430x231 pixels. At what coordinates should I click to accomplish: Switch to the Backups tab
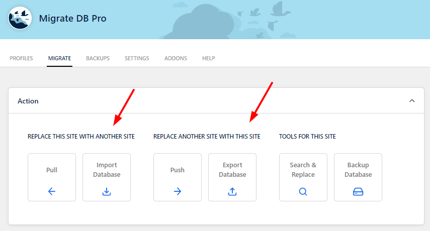pos(98,58)
